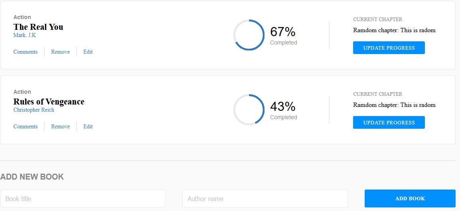
Task: Focus the Author name input field
Action: coord(265,198)
